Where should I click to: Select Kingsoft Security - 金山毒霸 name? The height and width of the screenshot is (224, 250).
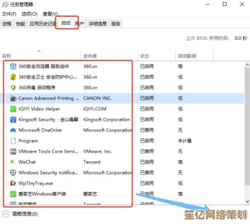tap(48, 120)
